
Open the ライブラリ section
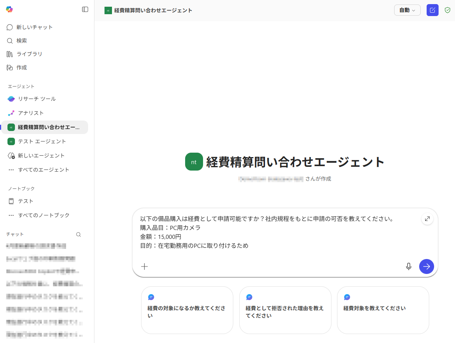[29, 54]
